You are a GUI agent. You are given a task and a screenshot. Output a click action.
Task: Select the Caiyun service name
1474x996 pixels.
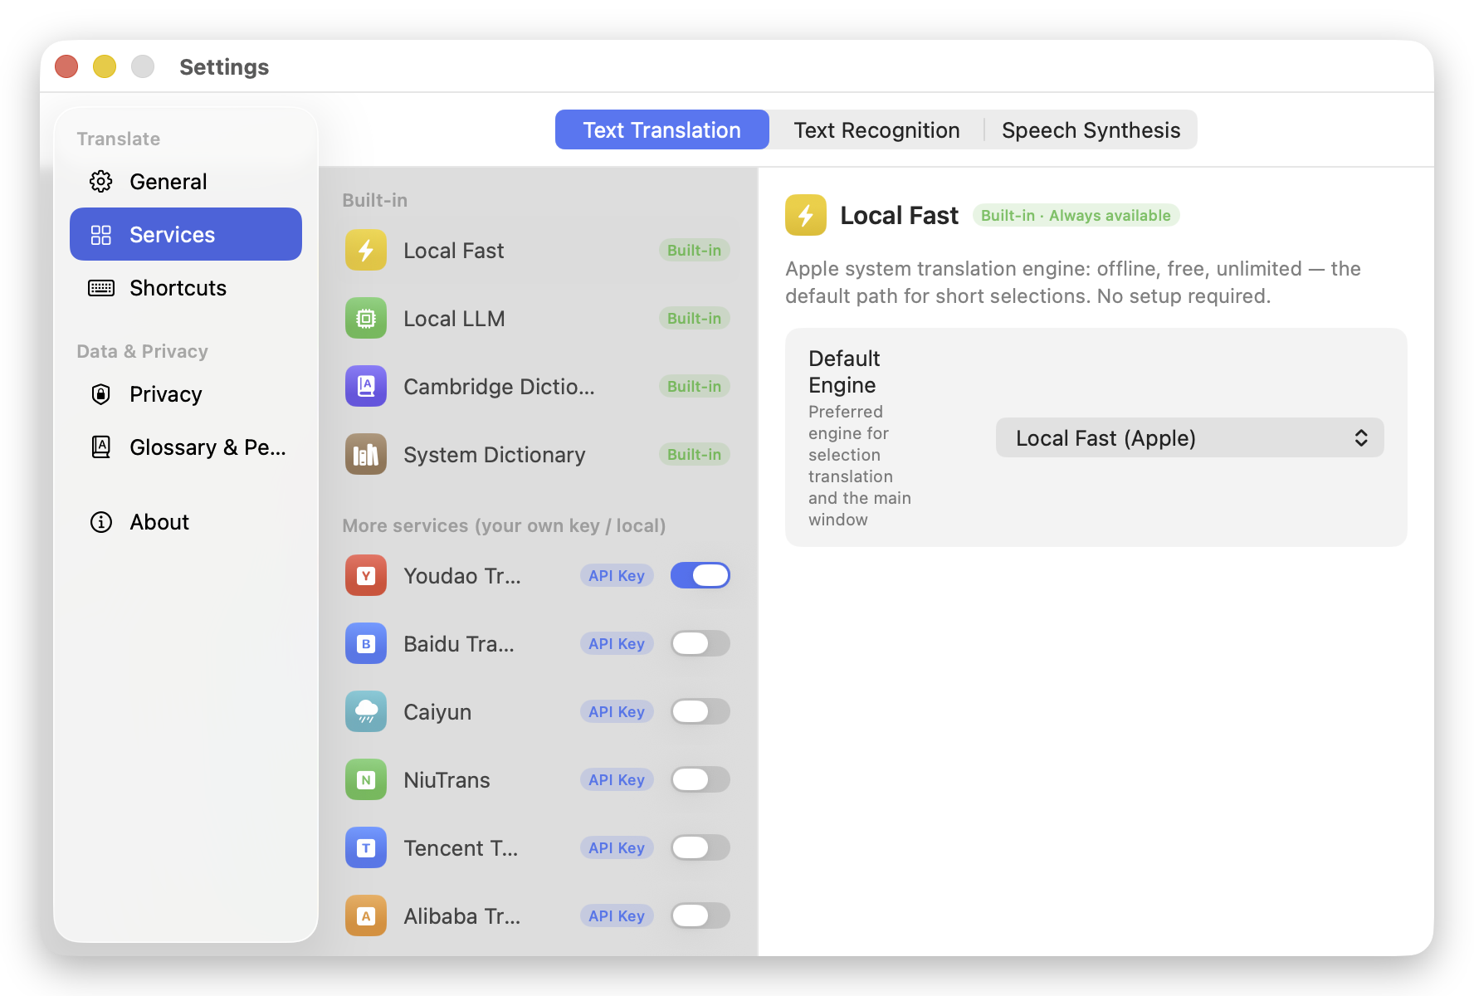click(437, 712)
